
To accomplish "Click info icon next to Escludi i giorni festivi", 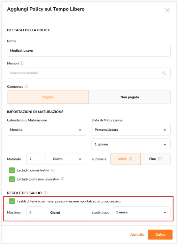I will tap(53, 170).
